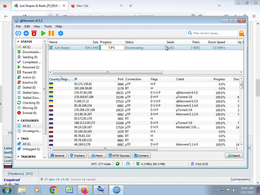Collapse the STATUS section
Screen dimensions: 260x195
pyautogui.click(x=18, y=42)
